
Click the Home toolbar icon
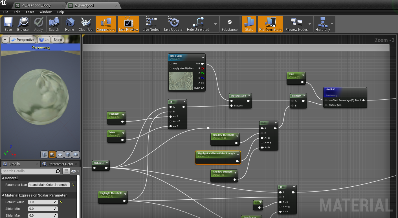(x=69, y=24)
